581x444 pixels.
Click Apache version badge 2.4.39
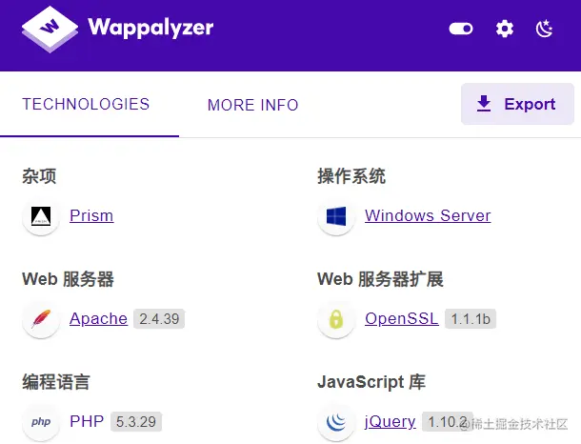(x=159, y=319)
